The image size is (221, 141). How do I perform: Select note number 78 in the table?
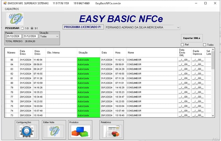coord(12,92)
